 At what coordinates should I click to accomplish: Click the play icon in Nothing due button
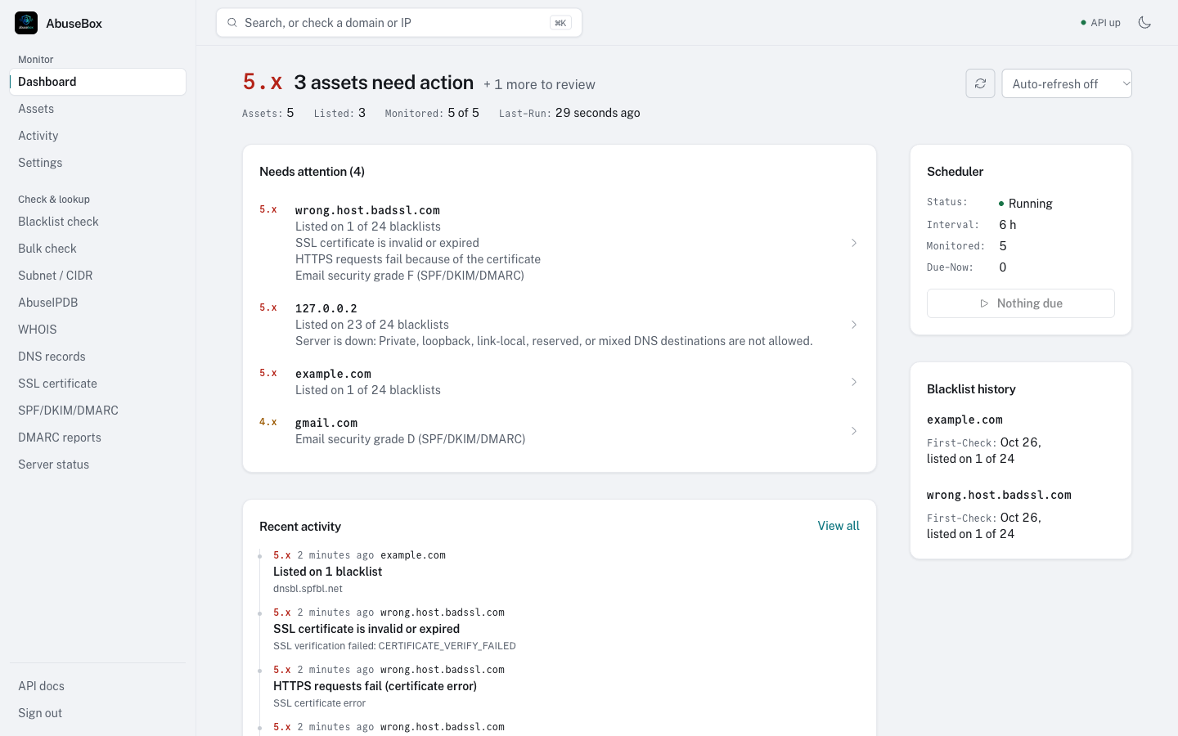tap(984, 303)
